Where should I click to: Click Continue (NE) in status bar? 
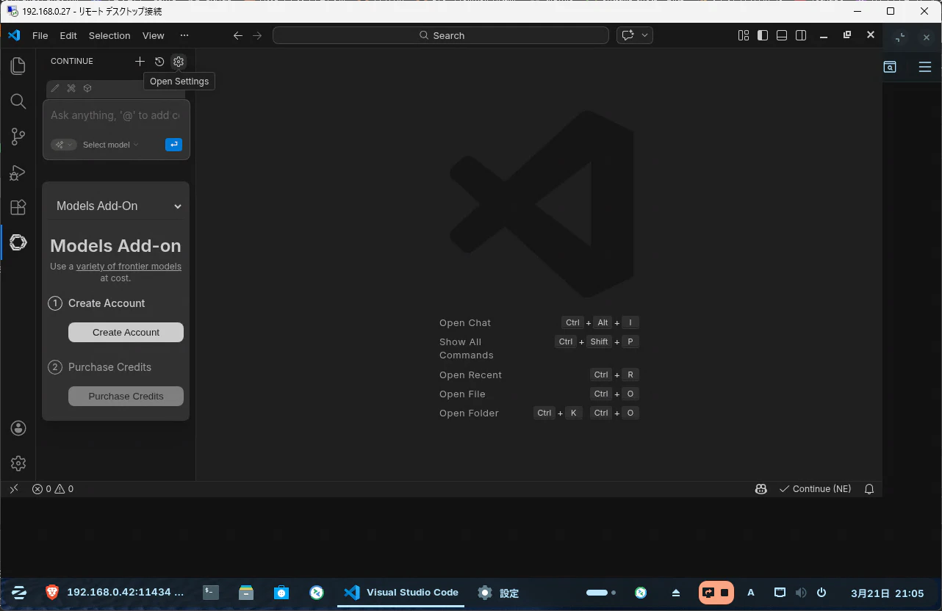(815, 489)
